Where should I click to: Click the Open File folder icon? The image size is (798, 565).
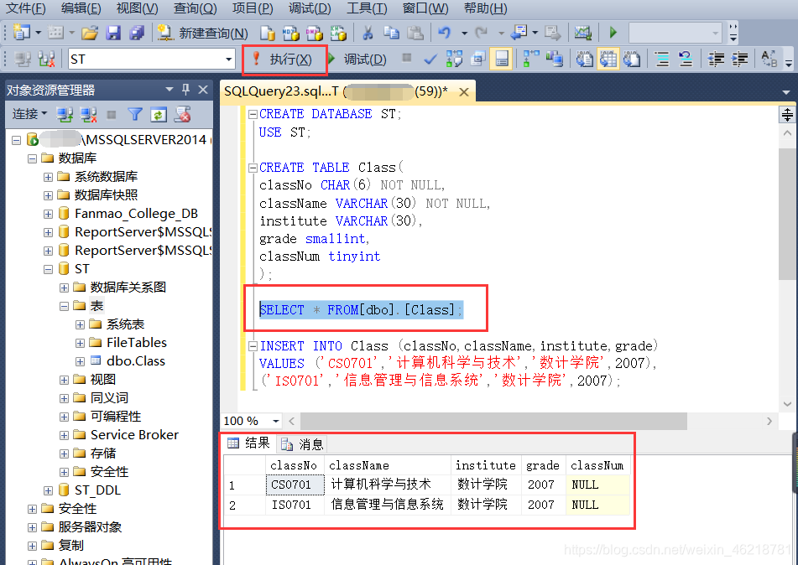[90, 33]
